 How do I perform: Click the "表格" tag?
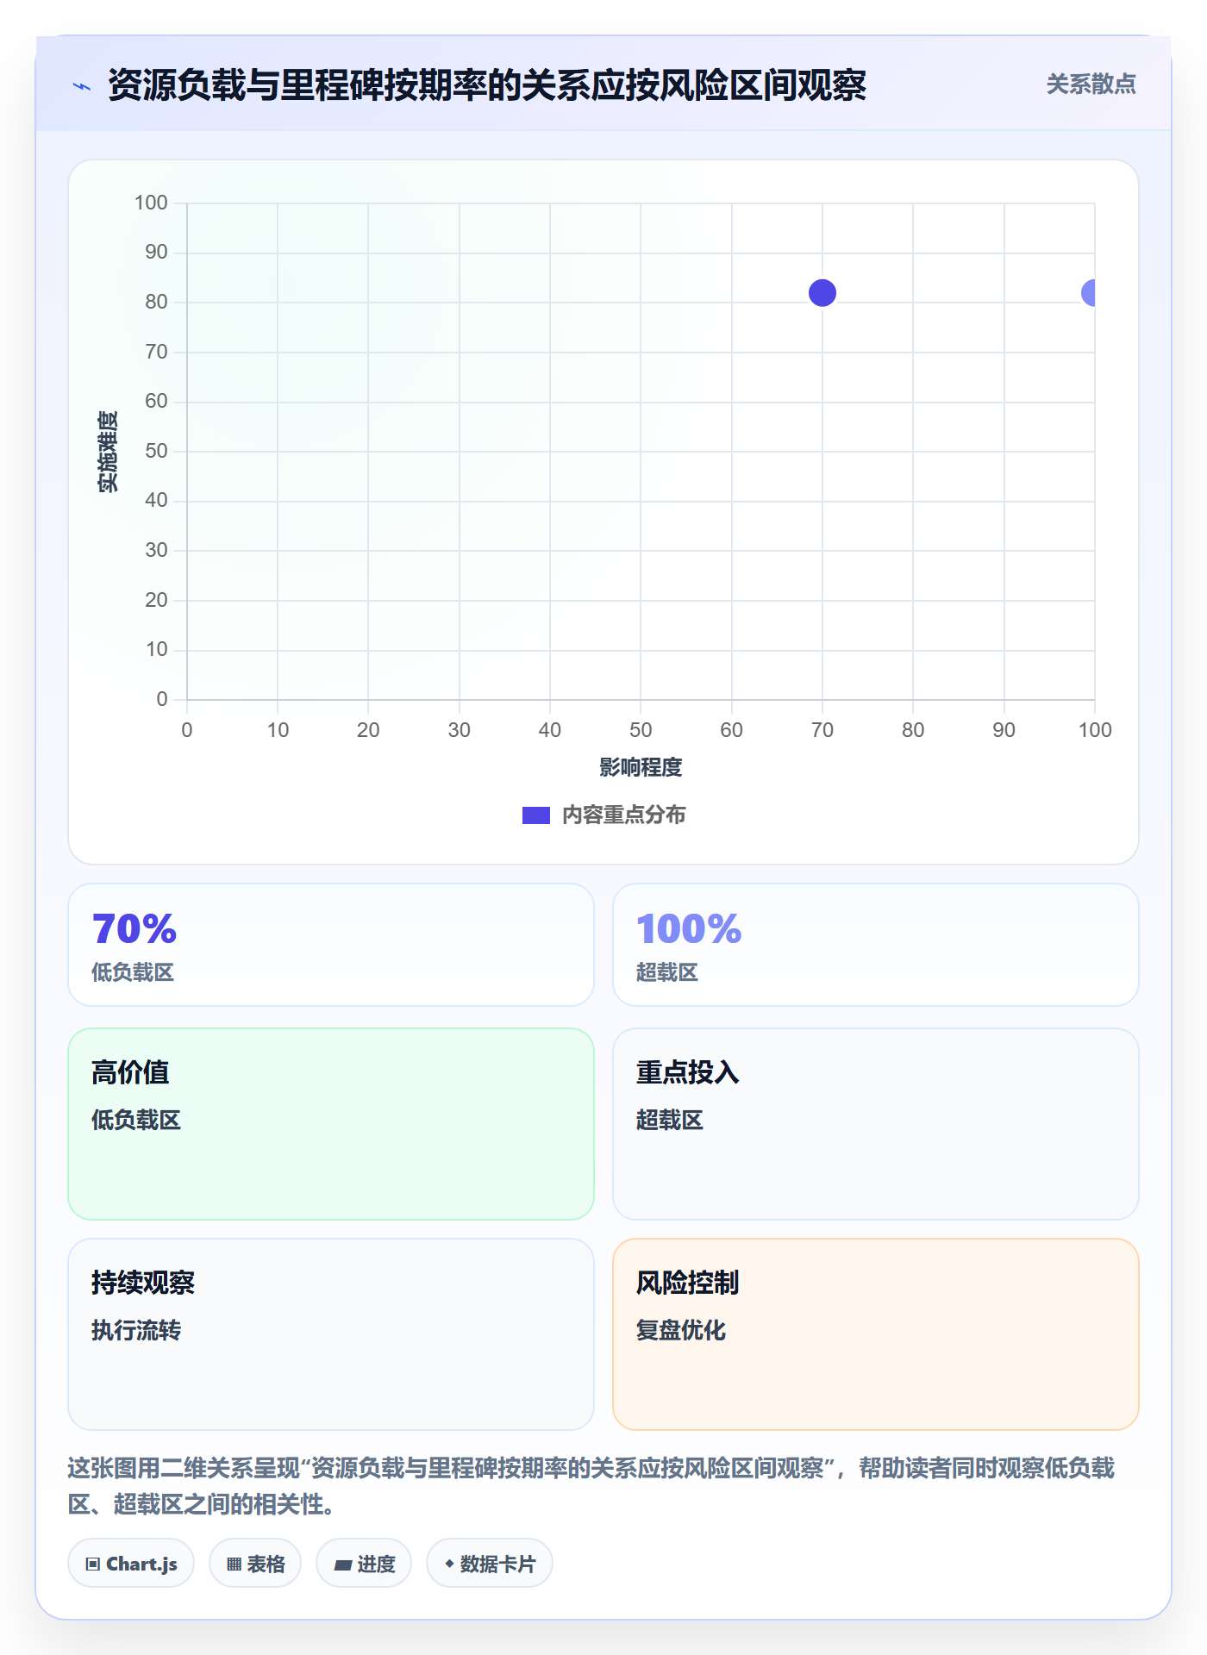click(255, 1564)
